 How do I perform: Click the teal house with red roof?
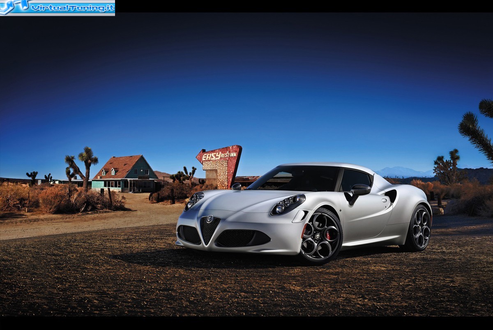(x=125, y=173)
